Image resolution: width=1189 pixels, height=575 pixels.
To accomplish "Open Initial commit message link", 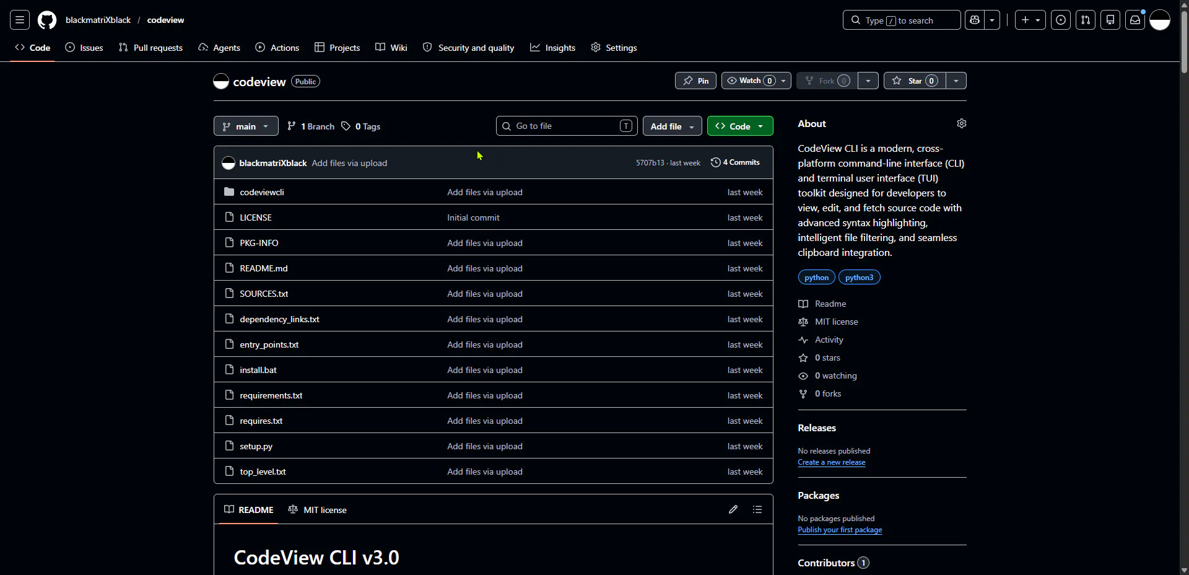I will coord(473,217).
